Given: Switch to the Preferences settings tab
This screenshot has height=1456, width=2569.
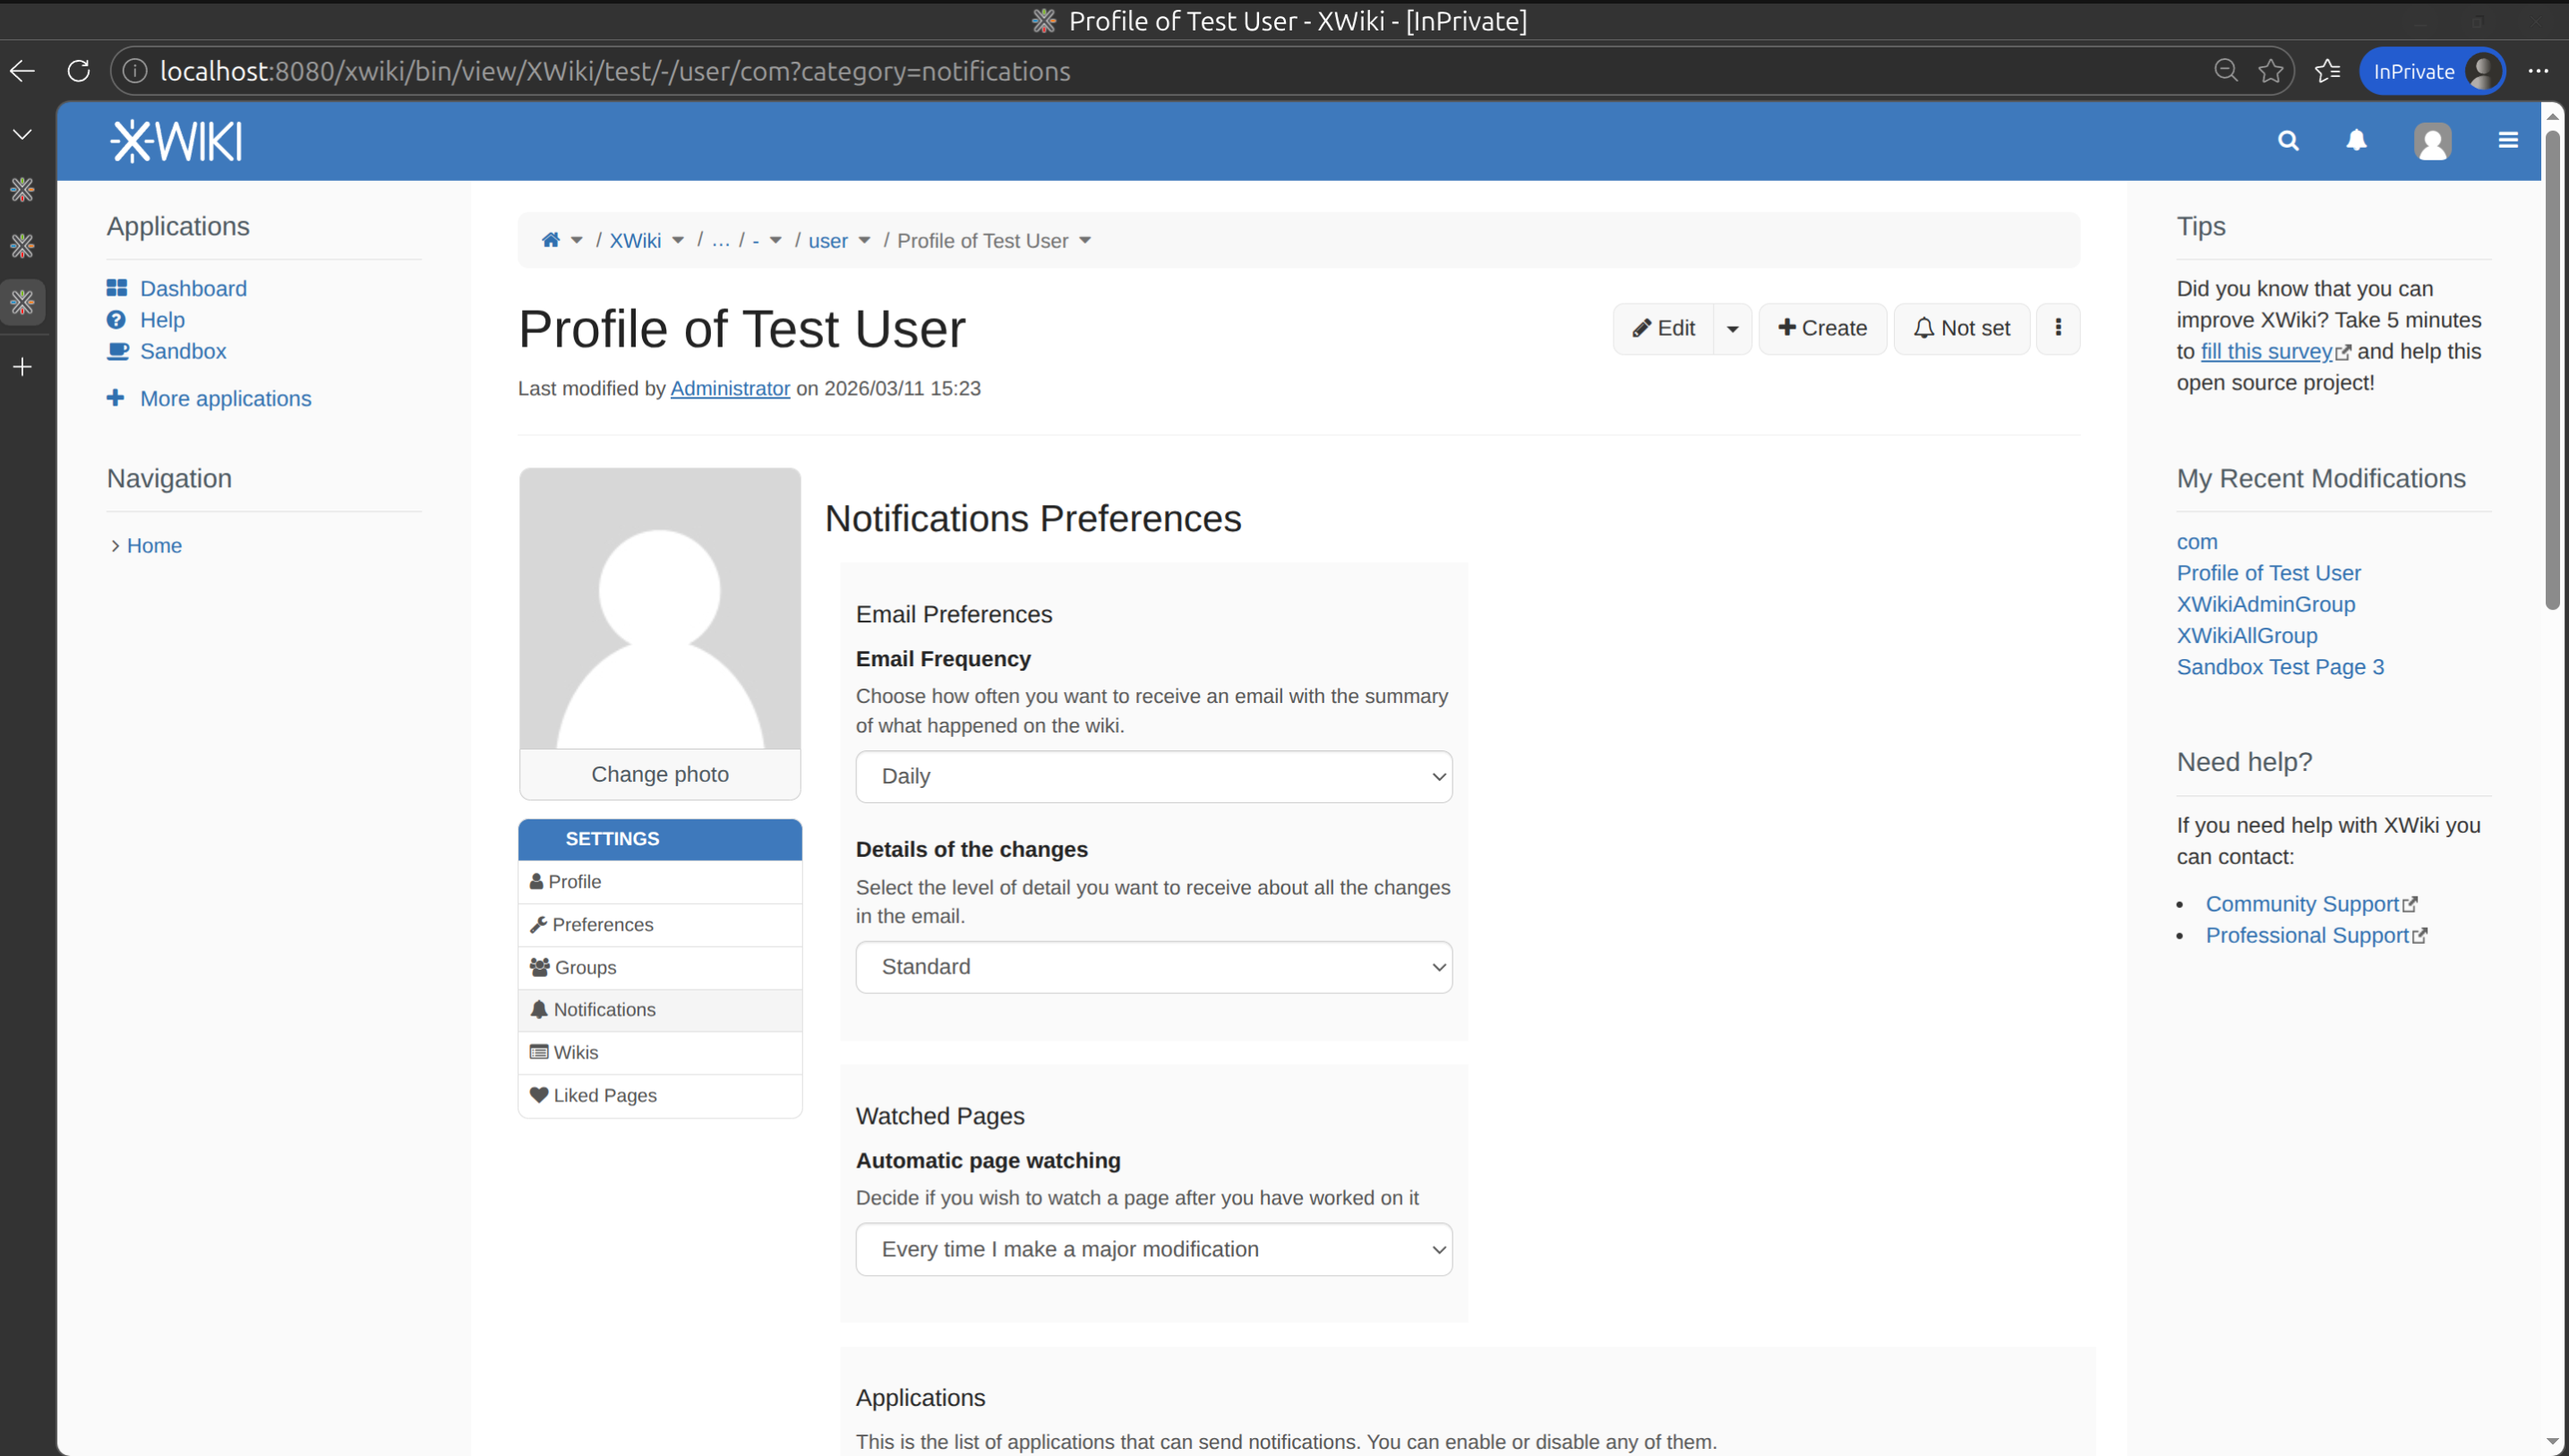Looking at the screenshot, I should 601,924.
